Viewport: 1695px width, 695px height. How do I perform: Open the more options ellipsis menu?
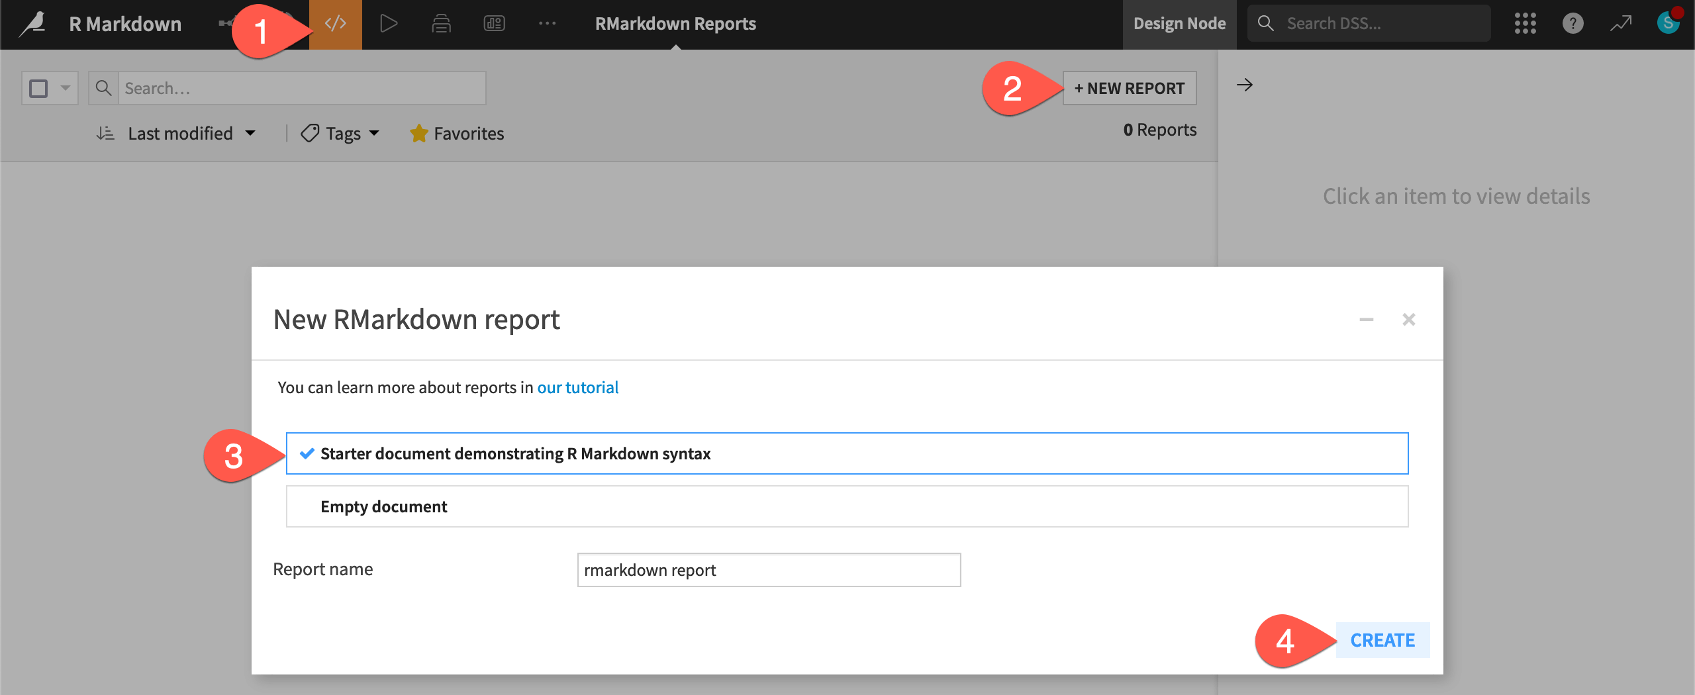[548, 23]
